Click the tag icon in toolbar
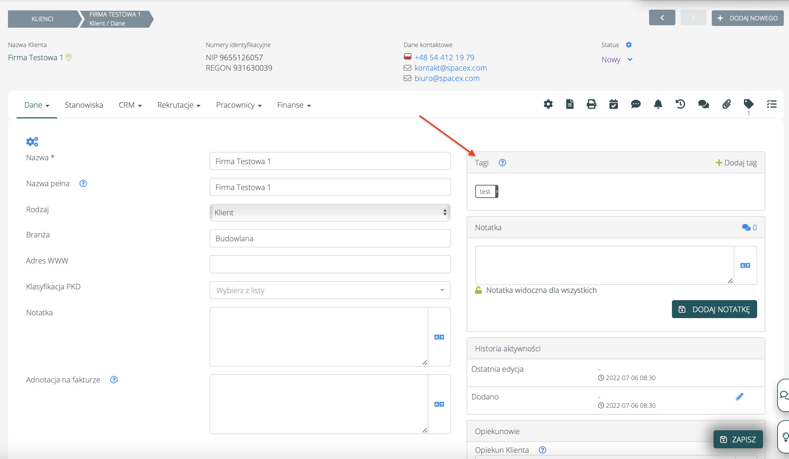Image resolution: width=789 pixels, height=459 pixels. tap(748, 104)
